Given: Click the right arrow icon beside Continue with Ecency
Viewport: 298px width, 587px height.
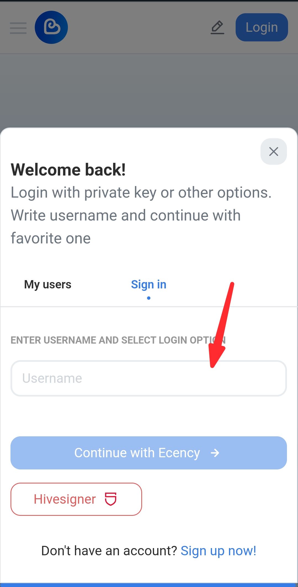Looking at the screenshot, I should pos(215,453).
